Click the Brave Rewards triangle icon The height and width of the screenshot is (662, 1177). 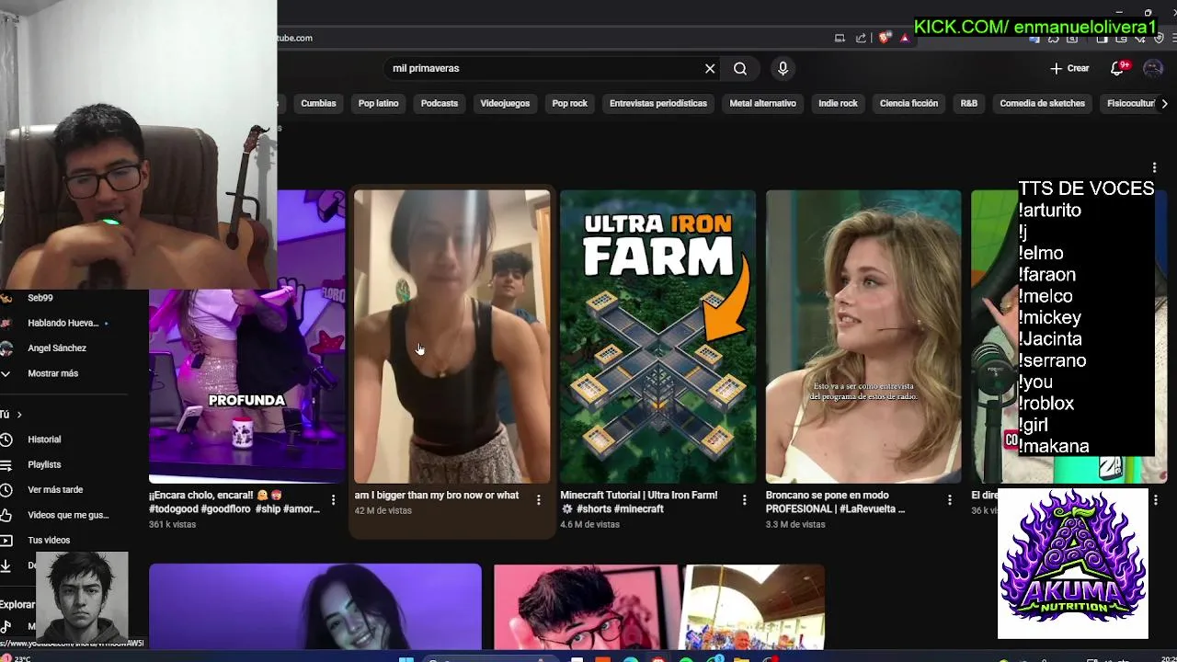click(x=905, y=38)
